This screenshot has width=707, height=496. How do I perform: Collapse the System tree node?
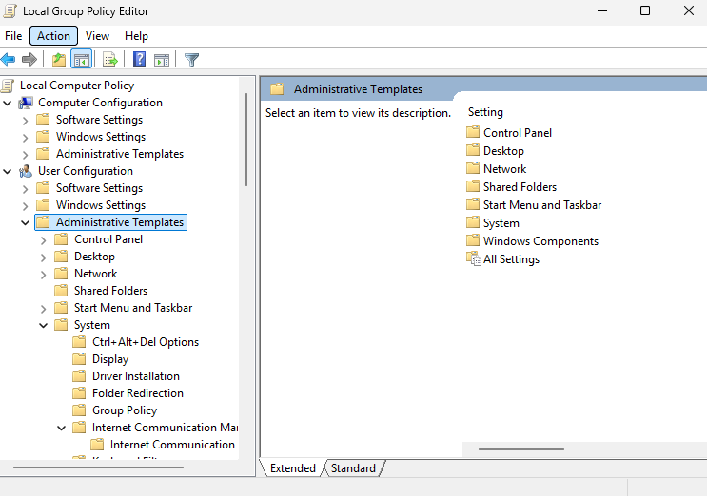(43, 325)
